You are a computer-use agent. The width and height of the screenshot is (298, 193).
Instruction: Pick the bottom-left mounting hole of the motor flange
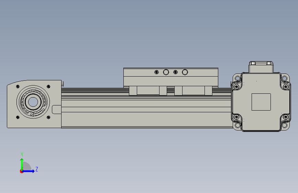238,125
